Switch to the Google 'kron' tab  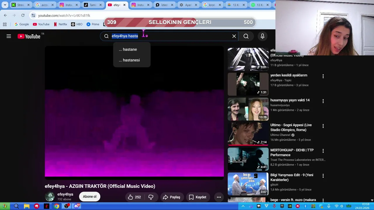(212, 5)
